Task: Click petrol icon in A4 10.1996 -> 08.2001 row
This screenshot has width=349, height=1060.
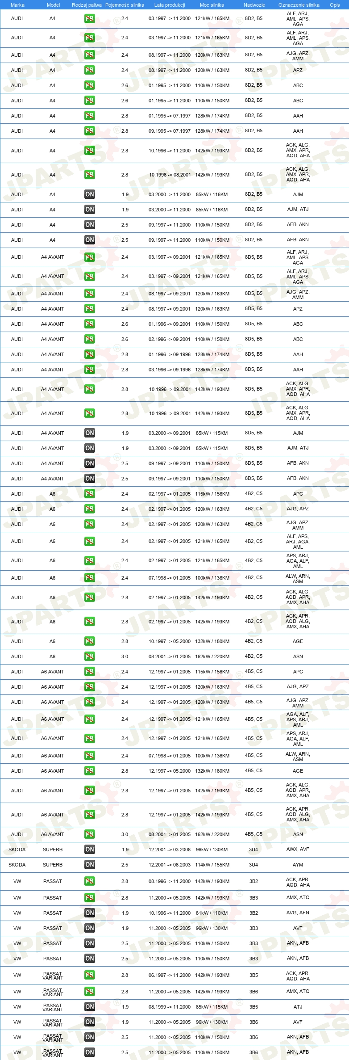Action: click(89, 175)
